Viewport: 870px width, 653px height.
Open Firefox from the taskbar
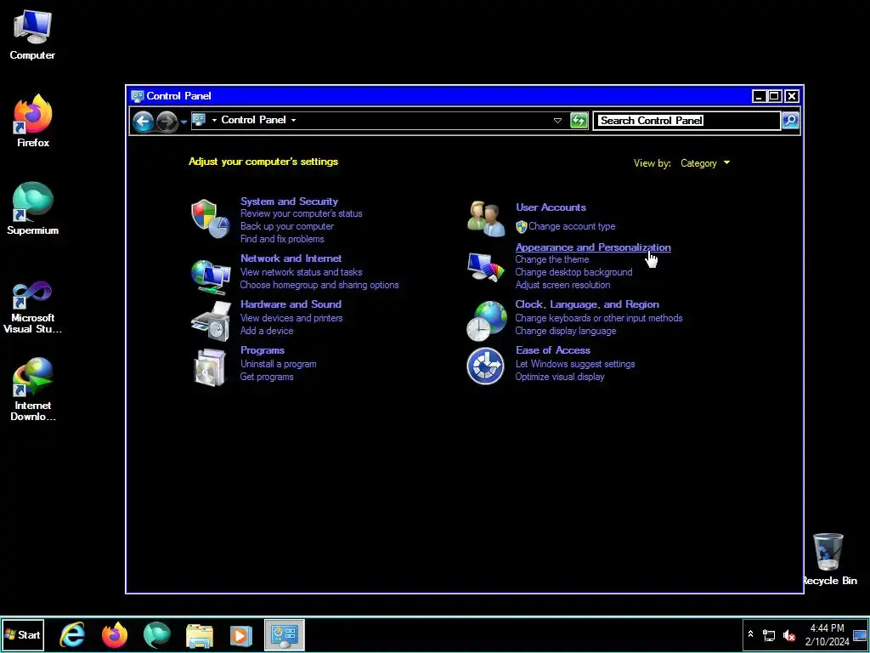coord(115,634)
